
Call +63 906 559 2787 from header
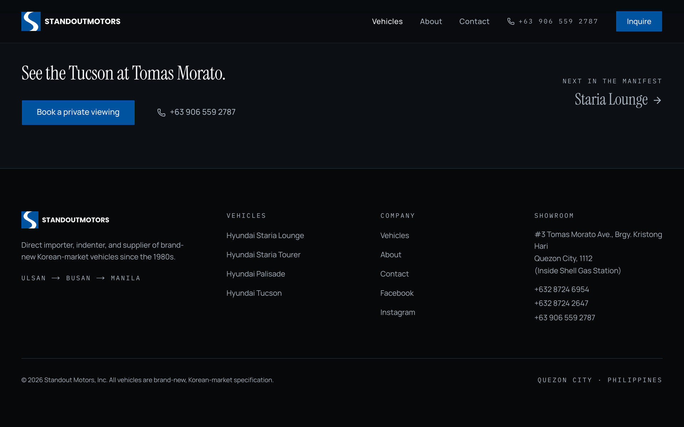[553, 21]
